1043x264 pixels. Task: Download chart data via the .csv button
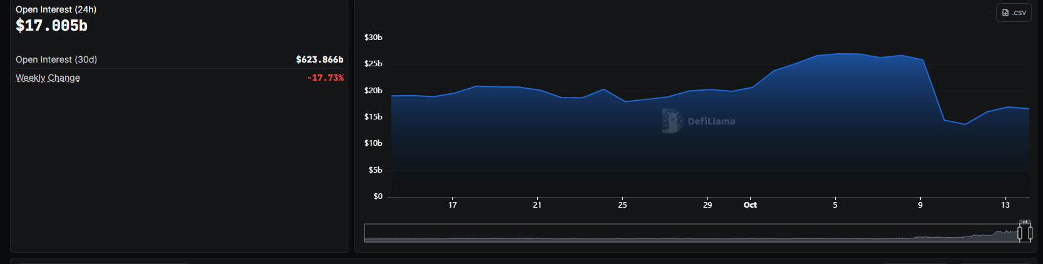(x=1014, y=13)
